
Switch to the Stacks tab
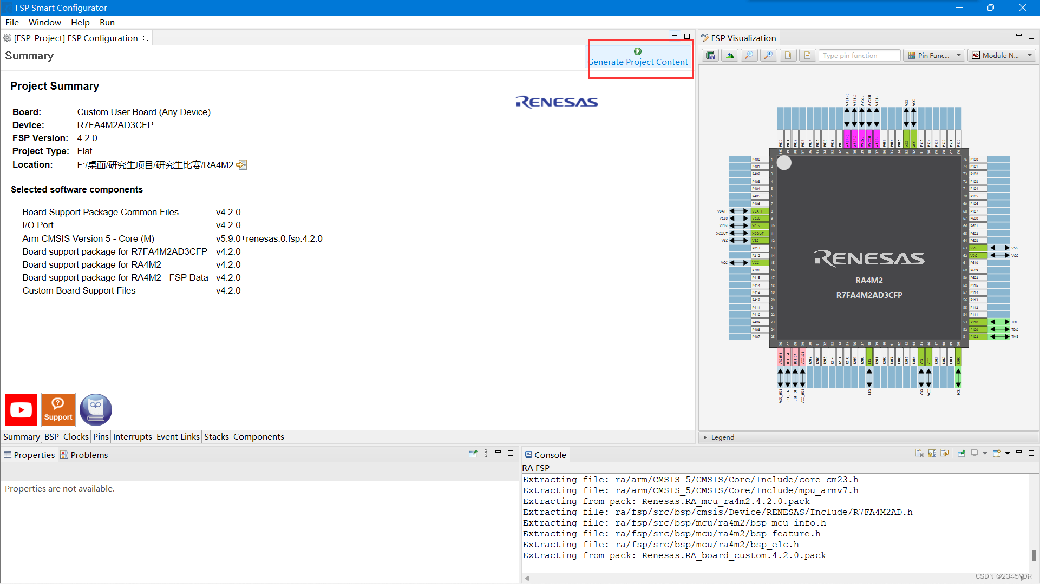[x=217, y=436]
